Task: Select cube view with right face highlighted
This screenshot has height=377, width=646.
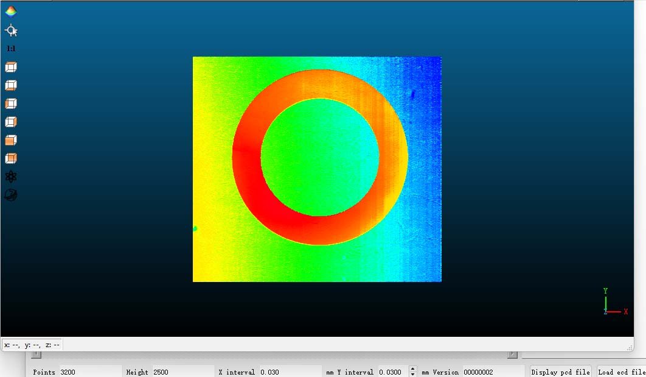Action: coord(11,122)
